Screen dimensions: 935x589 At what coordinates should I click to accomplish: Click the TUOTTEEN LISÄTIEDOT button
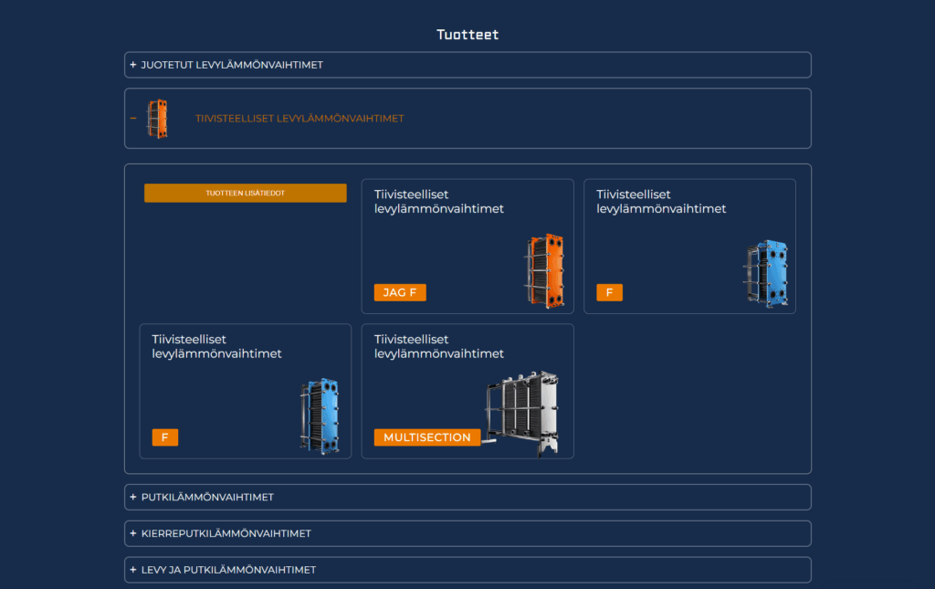245,194
